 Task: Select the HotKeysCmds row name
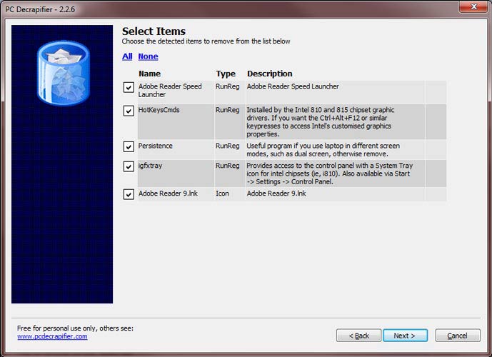159,110
